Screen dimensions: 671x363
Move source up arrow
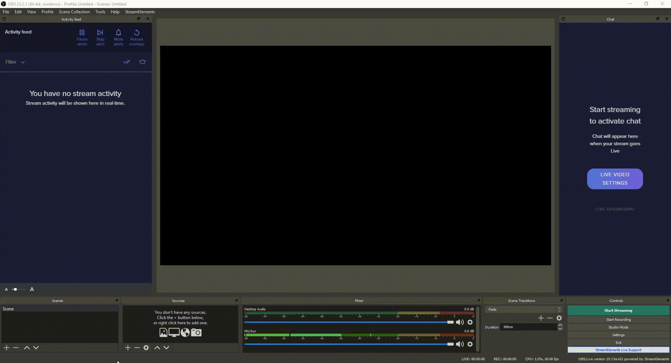pyautogui.click(x=157, y=348)
